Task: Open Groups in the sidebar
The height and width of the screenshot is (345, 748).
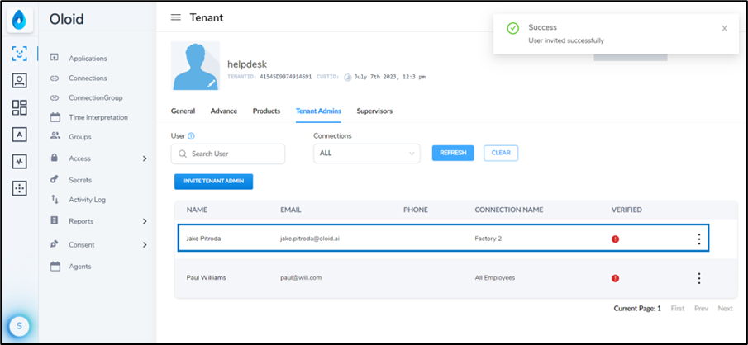Action: point(79,137)
